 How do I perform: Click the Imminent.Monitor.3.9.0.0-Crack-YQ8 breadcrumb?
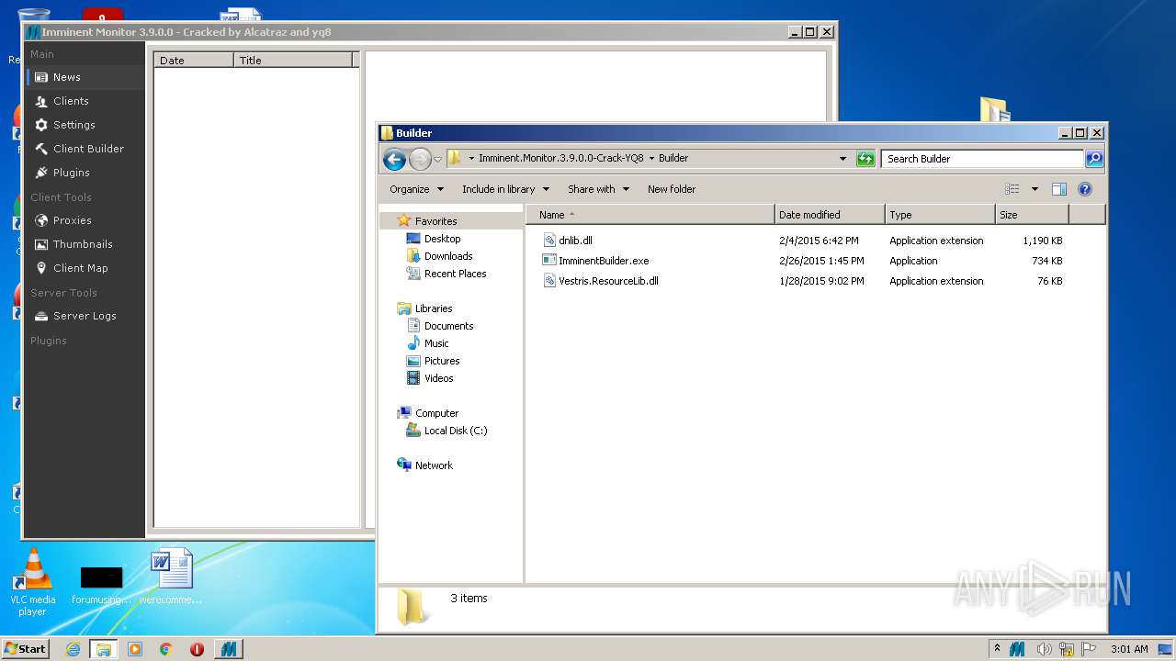pyautogui.click(x=560, y=158)
